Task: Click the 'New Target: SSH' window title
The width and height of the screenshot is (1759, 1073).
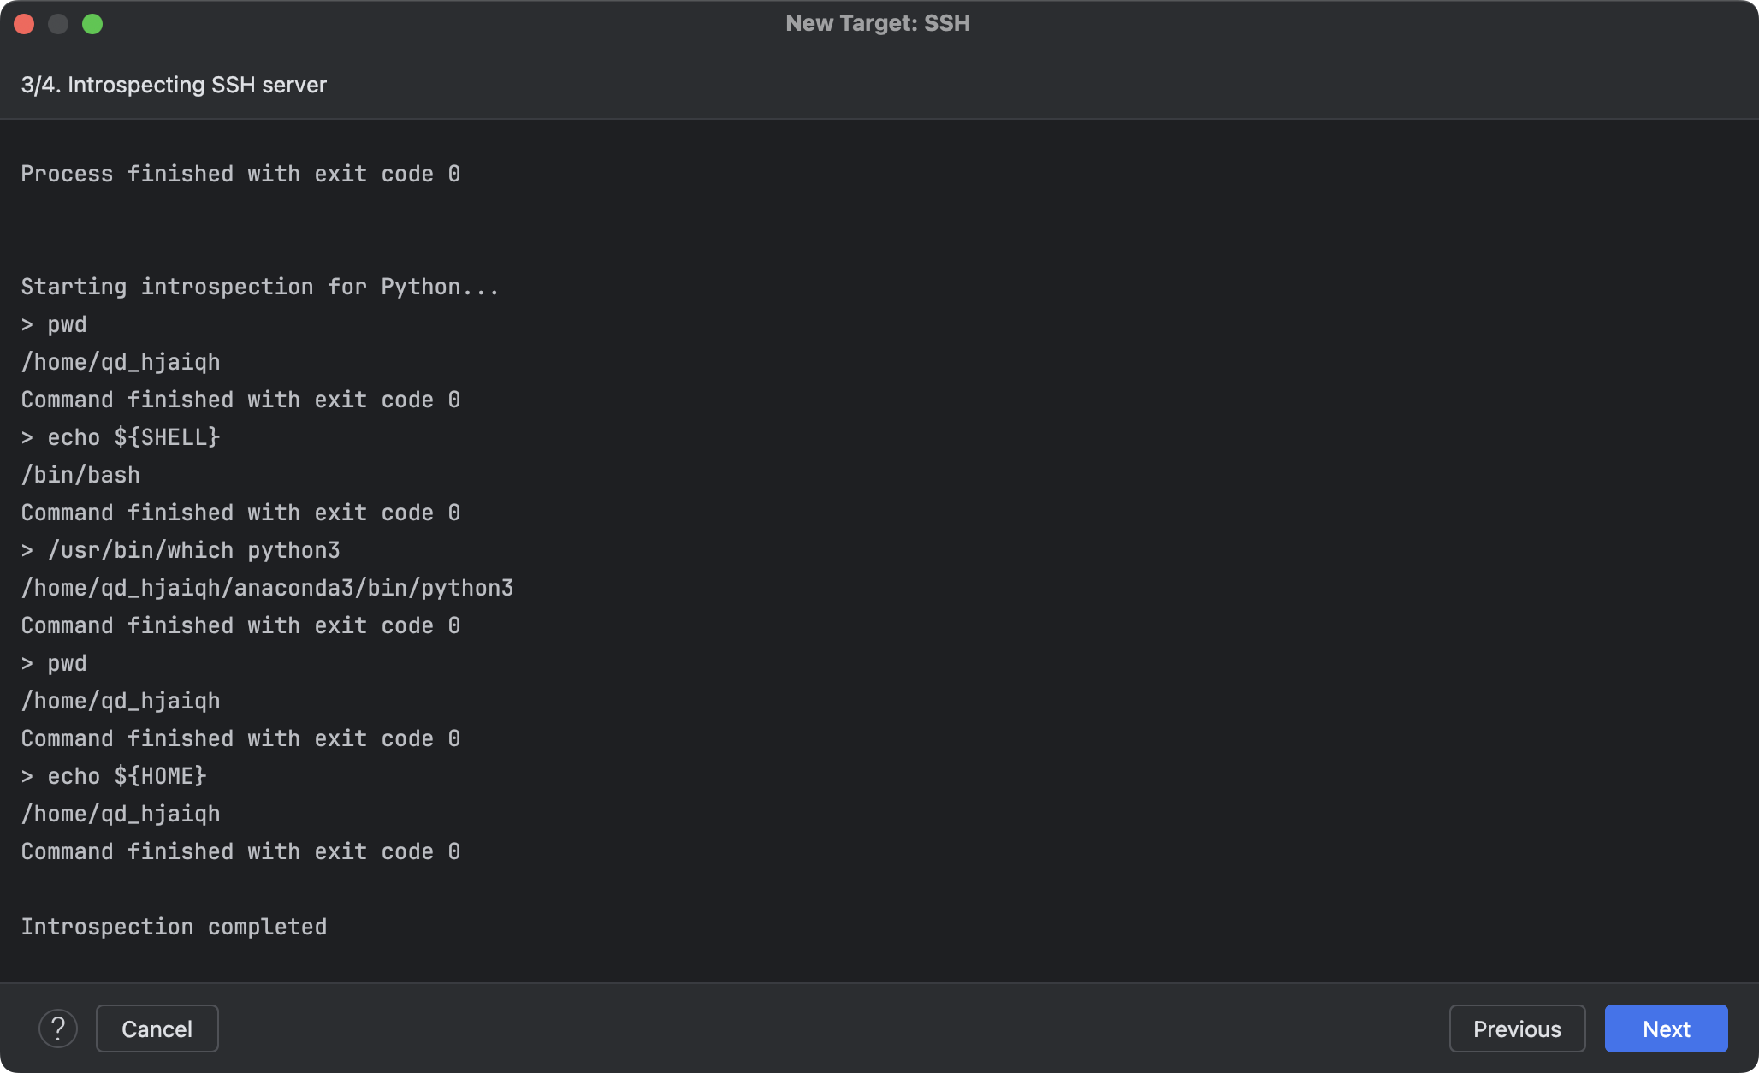Action: click(x=878, y=23)
